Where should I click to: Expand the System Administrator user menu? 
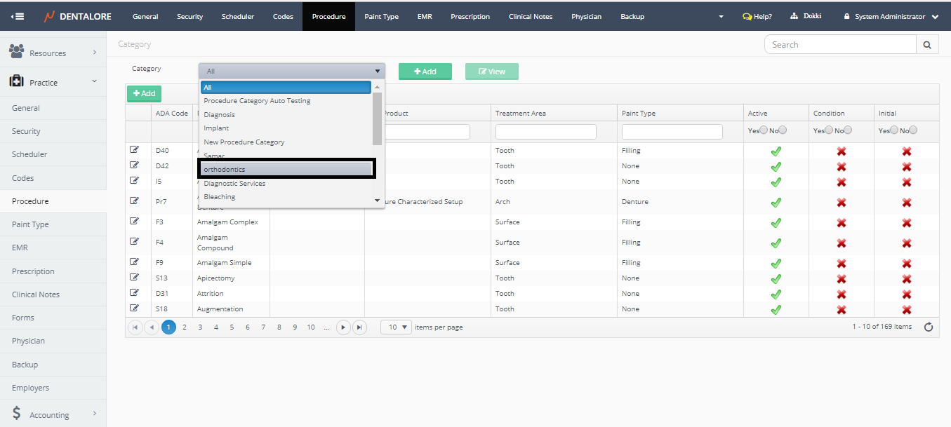[891, 16]
